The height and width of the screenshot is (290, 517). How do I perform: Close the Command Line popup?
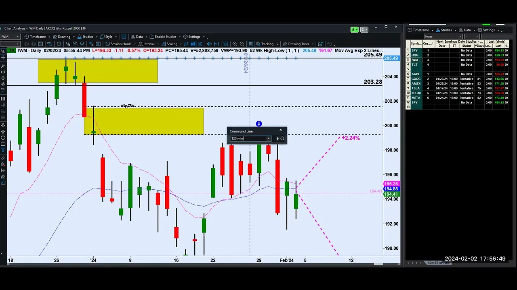coord(281,130)
